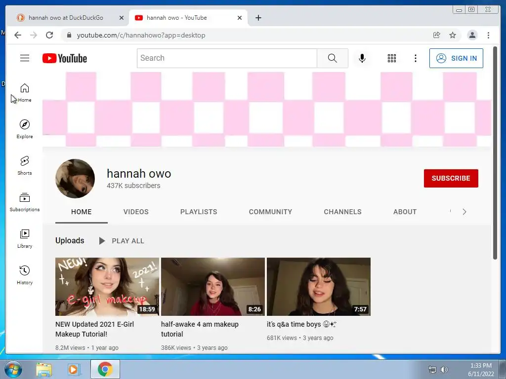Open q&a video thumbnail

(319, 287)
